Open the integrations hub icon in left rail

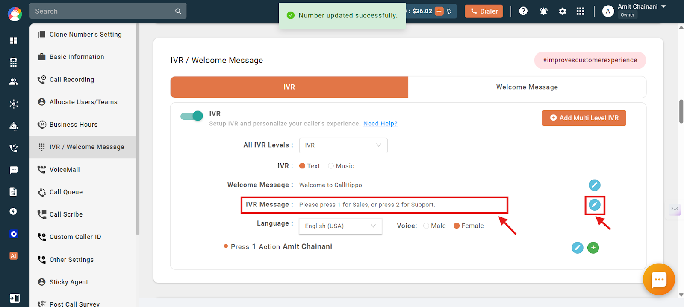coord(14,104)
